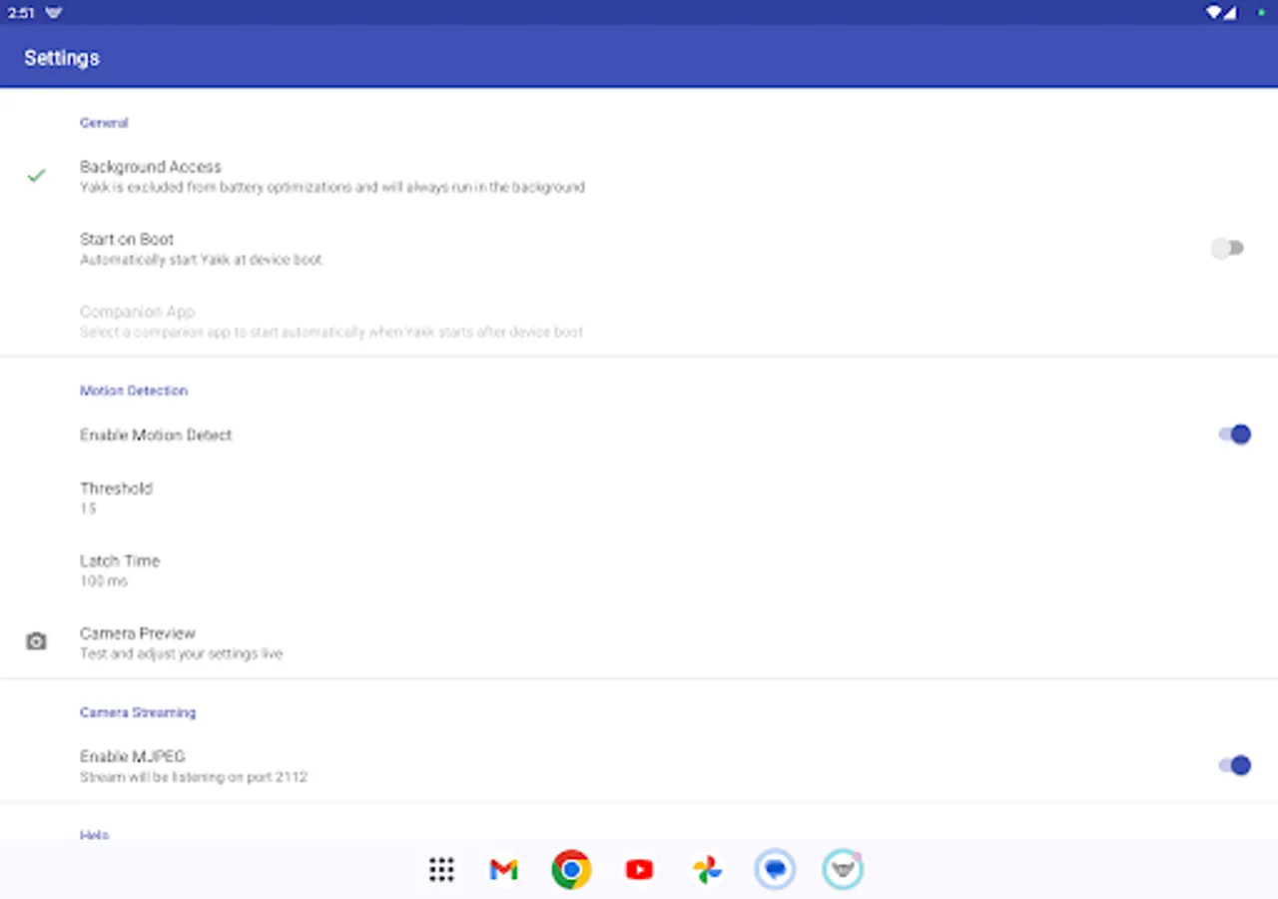Open Chrome browser from the dock

coord(570,869)
